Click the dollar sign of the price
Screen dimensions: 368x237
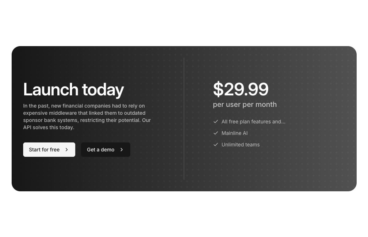218,89
